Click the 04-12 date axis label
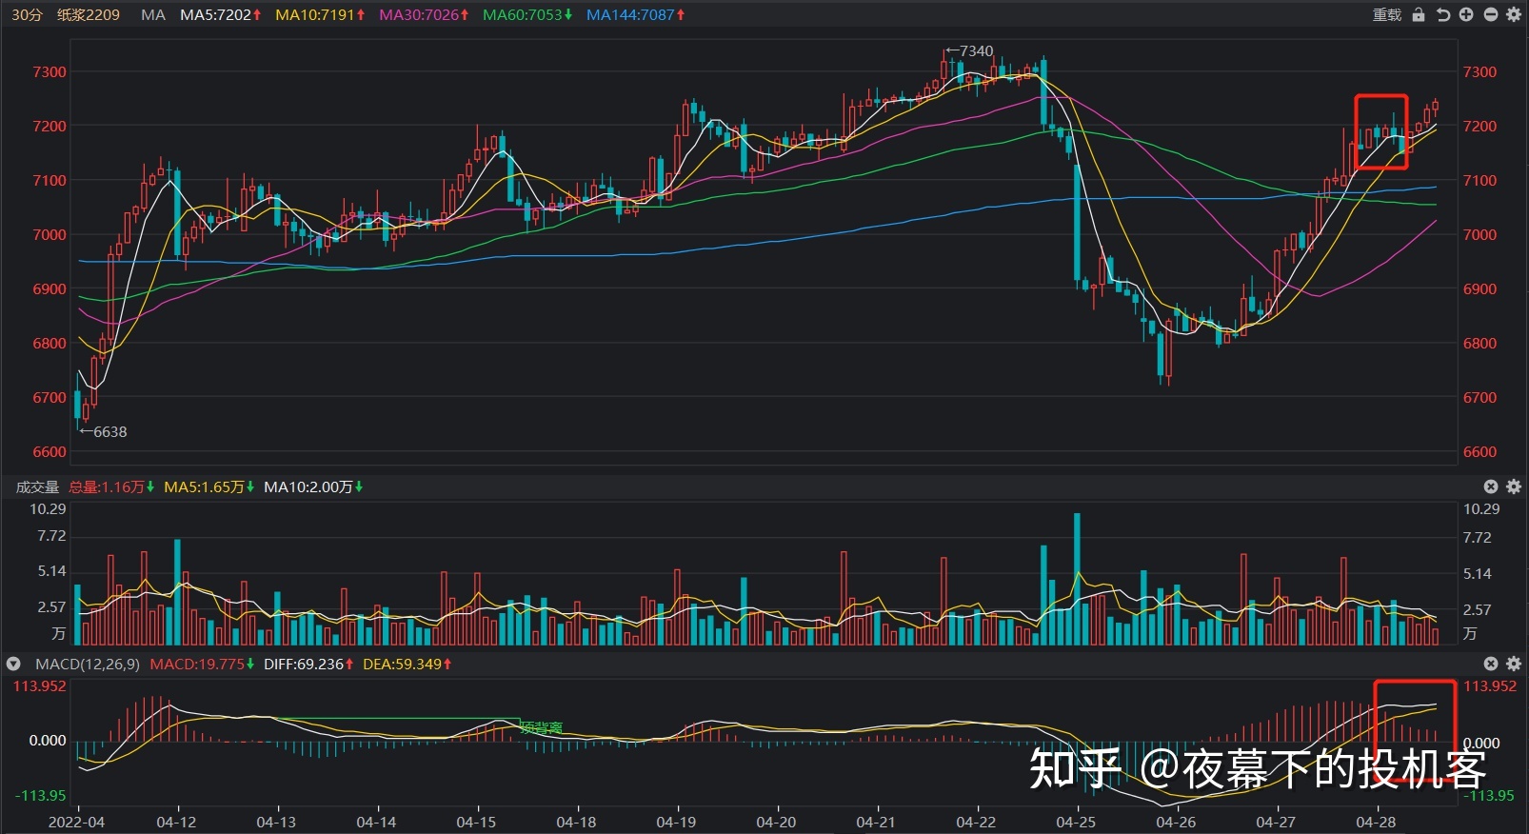Image resolution: width=1529 pixels, height=834 pixels. coord(176,822)
